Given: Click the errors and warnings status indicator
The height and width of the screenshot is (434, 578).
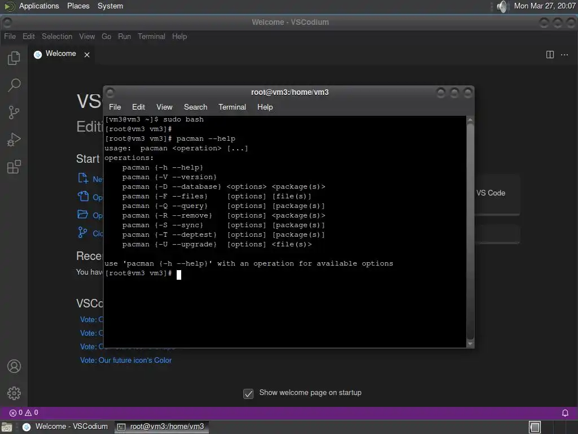Looking at the screenshot, I should (x=24, y=413).
